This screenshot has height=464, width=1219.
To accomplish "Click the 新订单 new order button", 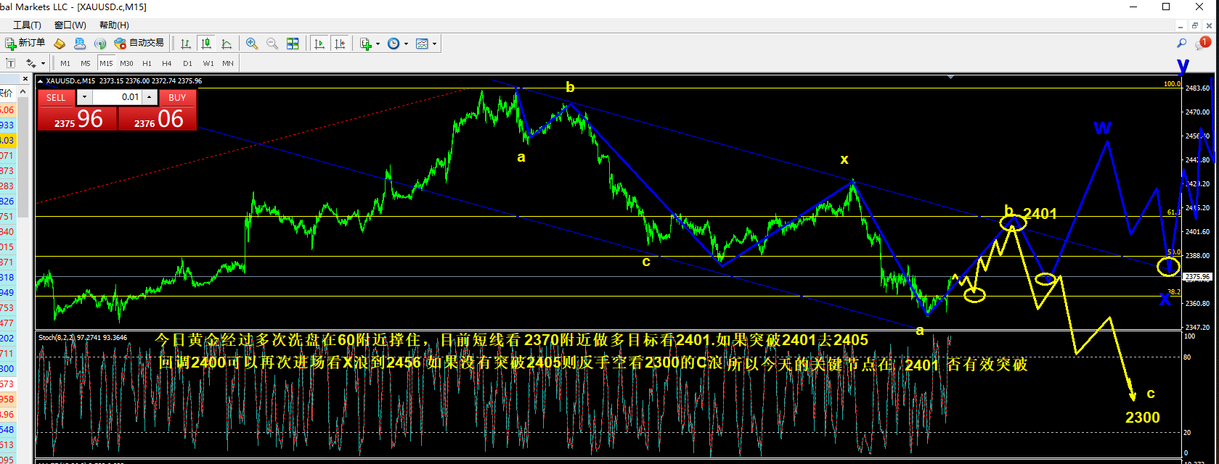I will click(x=25, y=43).
